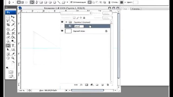This screenshot has width=173, height=97.
Task: Open the shape geometry options dropdown
Action: (67, 2)
